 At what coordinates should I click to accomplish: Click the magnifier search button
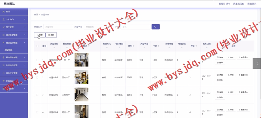tap(155, 27)
